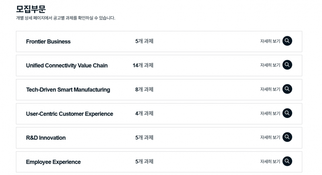Open the User-Centric Customer Experience title
322x175 pixels.
(70, 114)
